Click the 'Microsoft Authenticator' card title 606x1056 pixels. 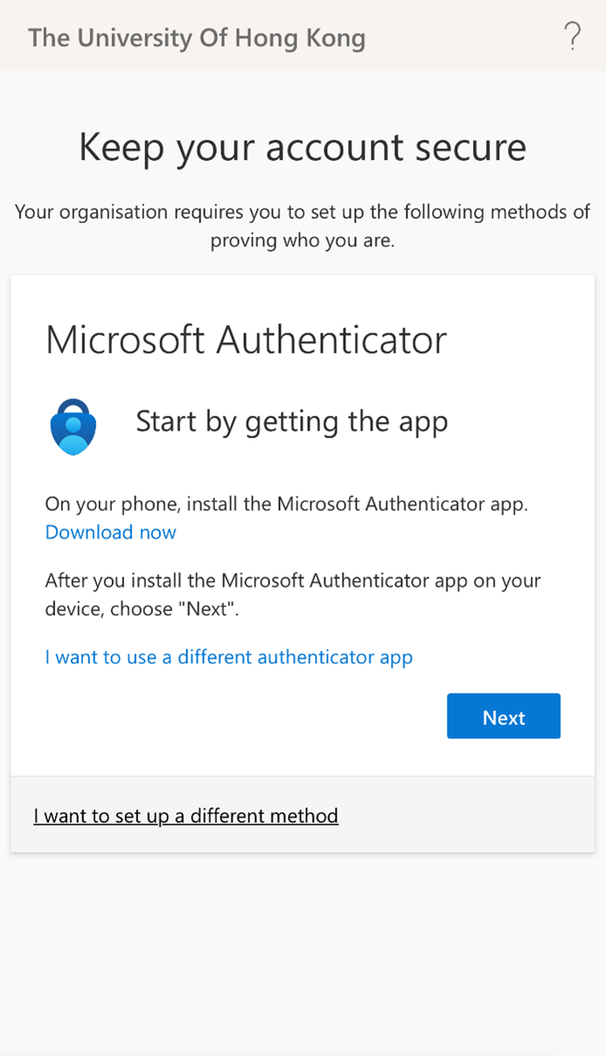(x=246, y=339)
